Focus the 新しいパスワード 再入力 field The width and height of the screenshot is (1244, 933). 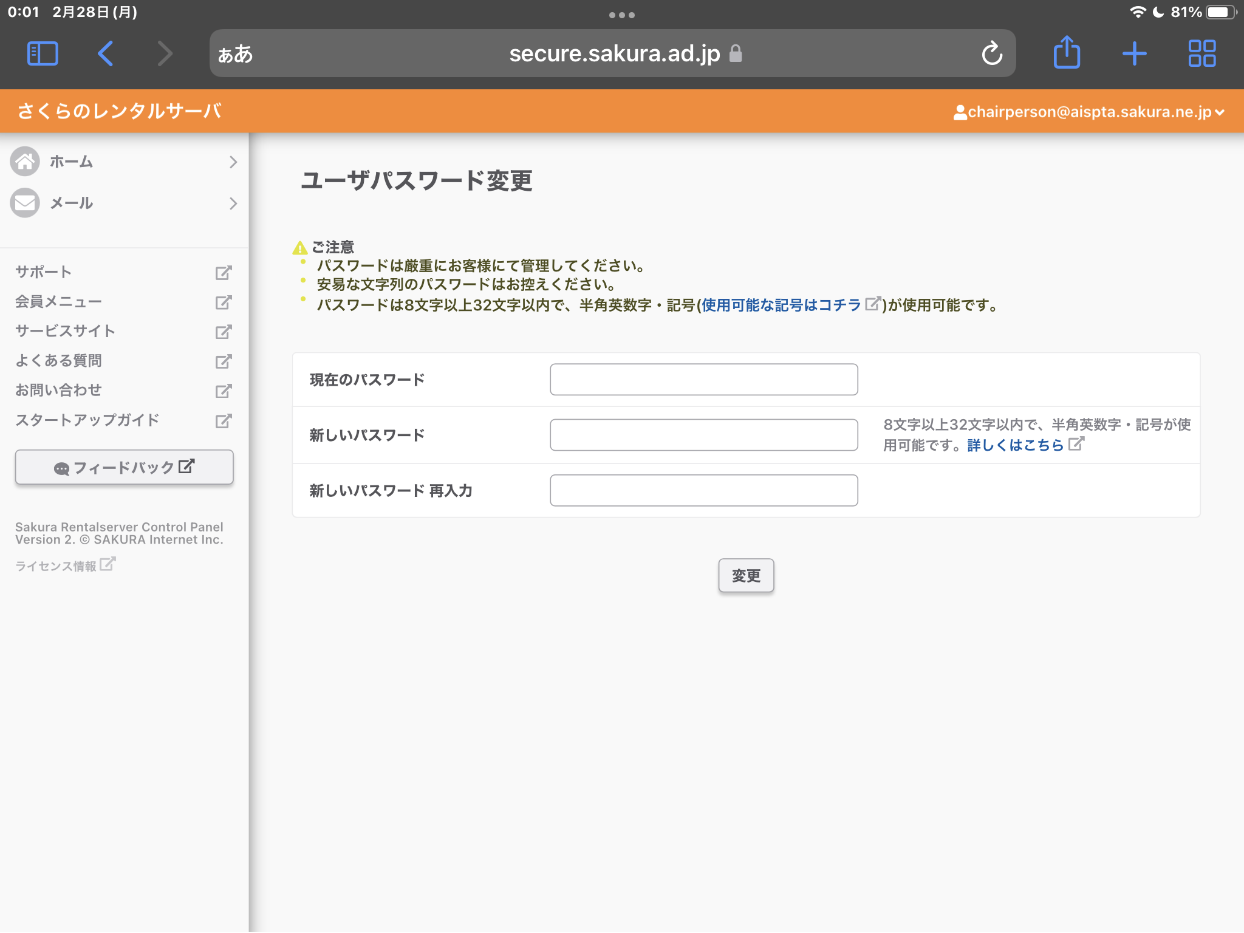[703, 490]
